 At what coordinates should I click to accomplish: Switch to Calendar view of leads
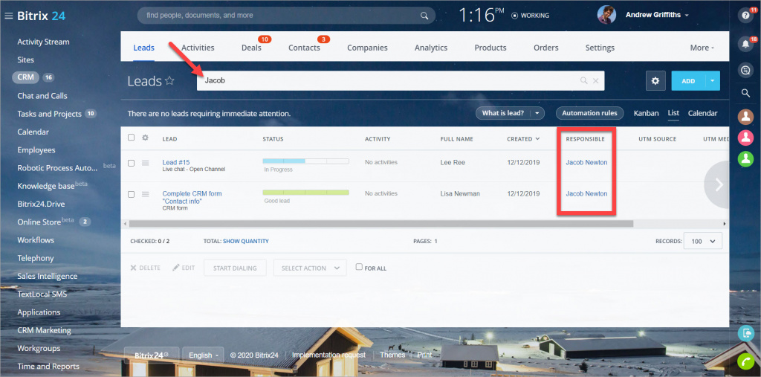(702, 113)
